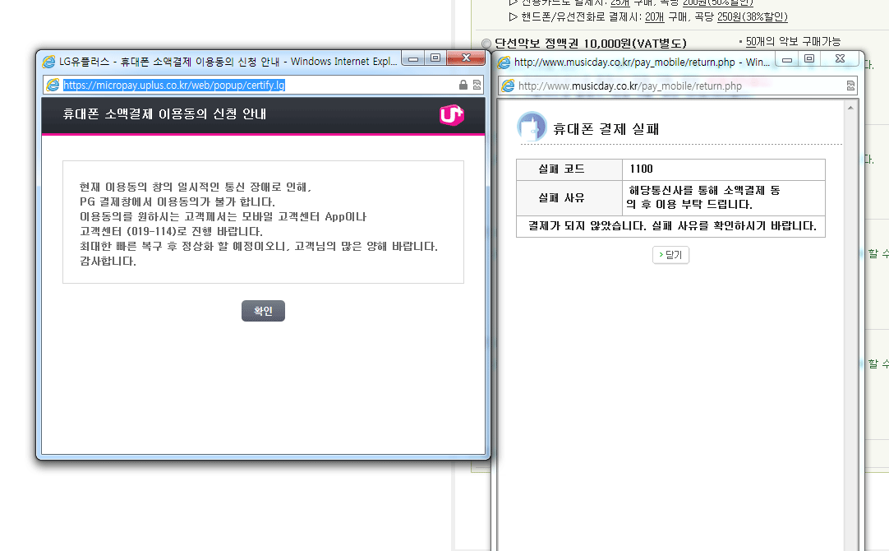Click scroll up arrow in musicday window
Screen dimensions: 889x551
850,108
